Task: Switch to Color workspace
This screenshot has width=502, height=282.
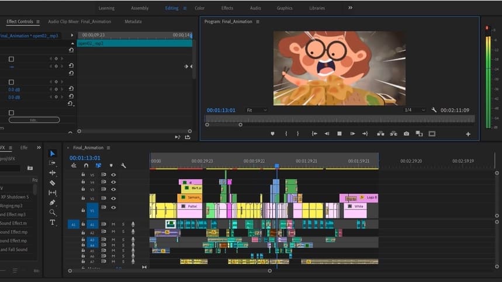Action: [x=199, y=8]
